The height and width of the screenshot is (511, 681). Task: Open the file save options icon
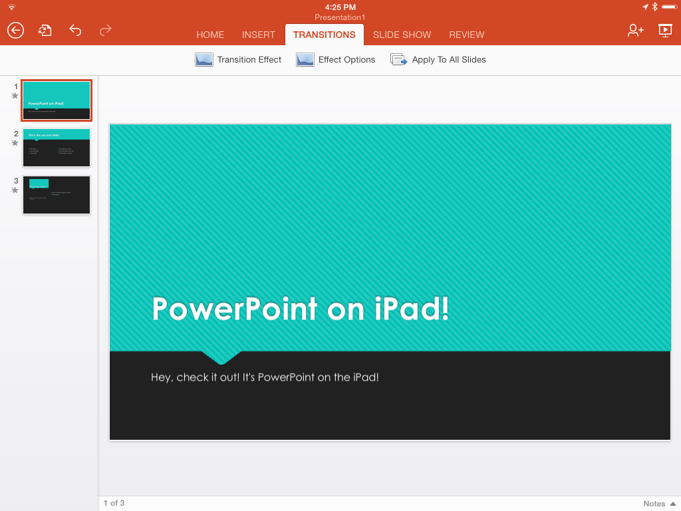click(45, 30)
